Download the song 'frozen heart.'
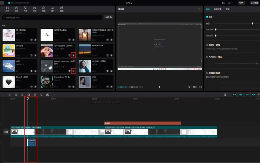 click(x=111, y=55)
